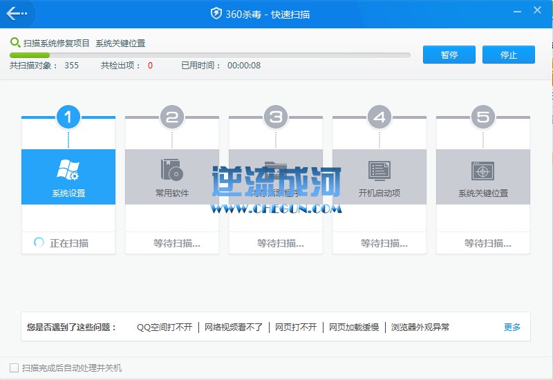The image size is (553, 380).
Task: Open 浏览器外观异常 help link
Action: point(420,327)
